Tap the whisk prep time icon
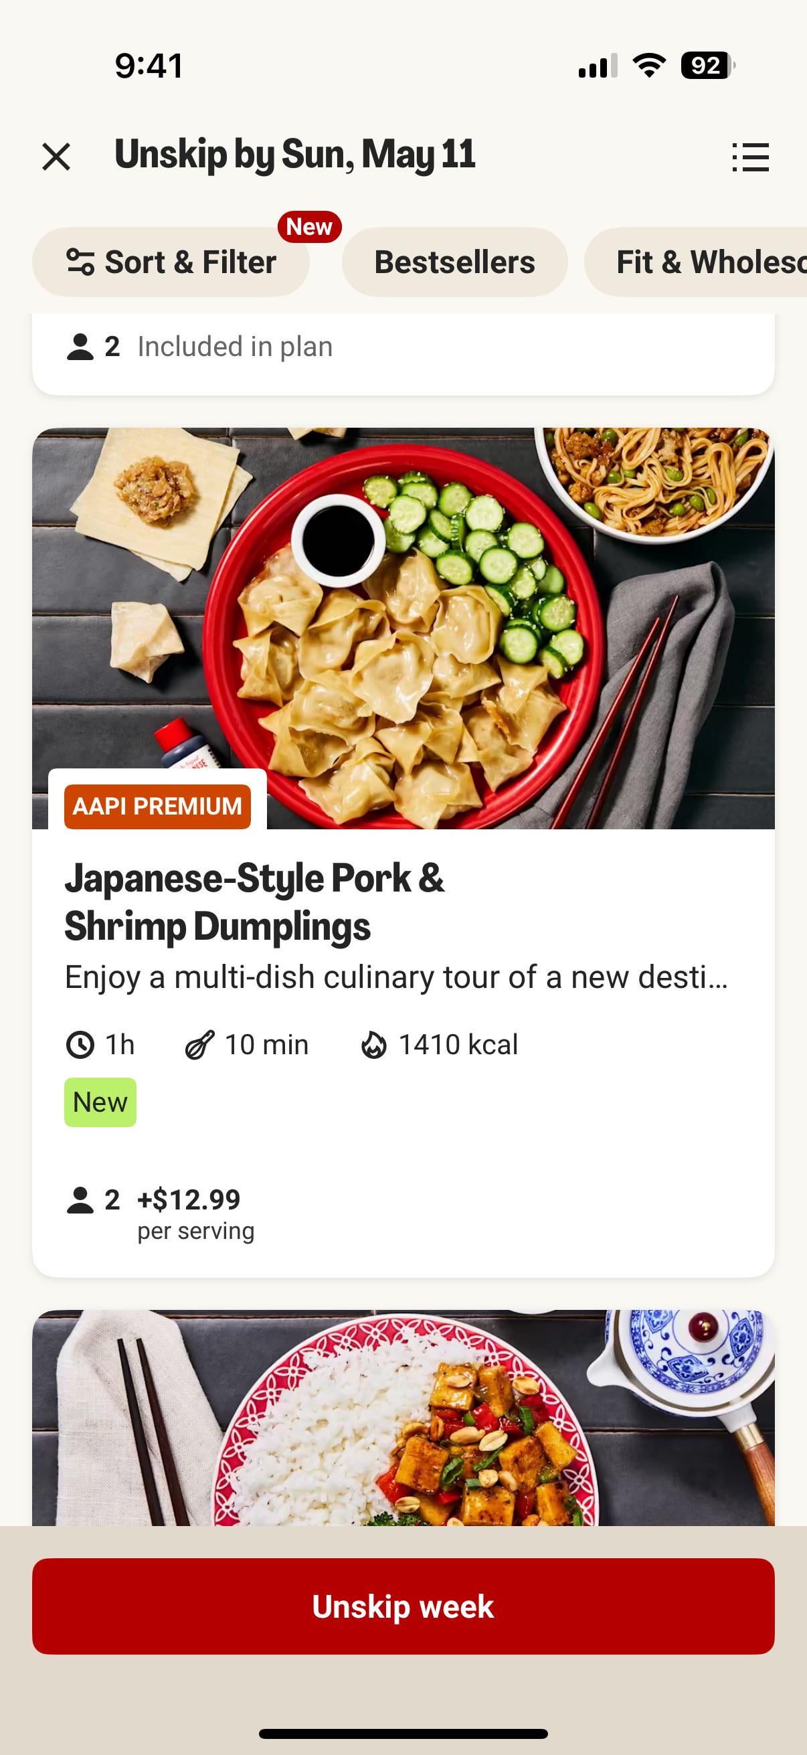Viewport: 807px width, 1755px height. tap(199, 1045)
